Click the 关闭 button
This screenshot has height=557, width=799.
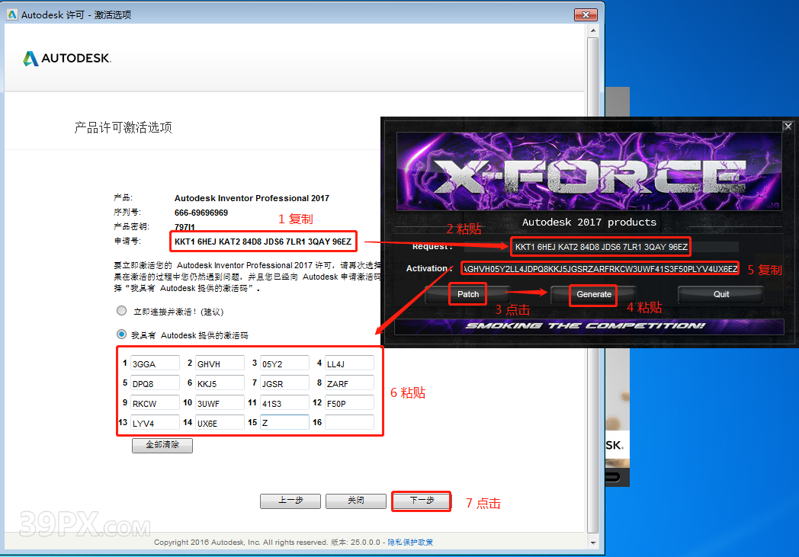[x=356, y=501]
